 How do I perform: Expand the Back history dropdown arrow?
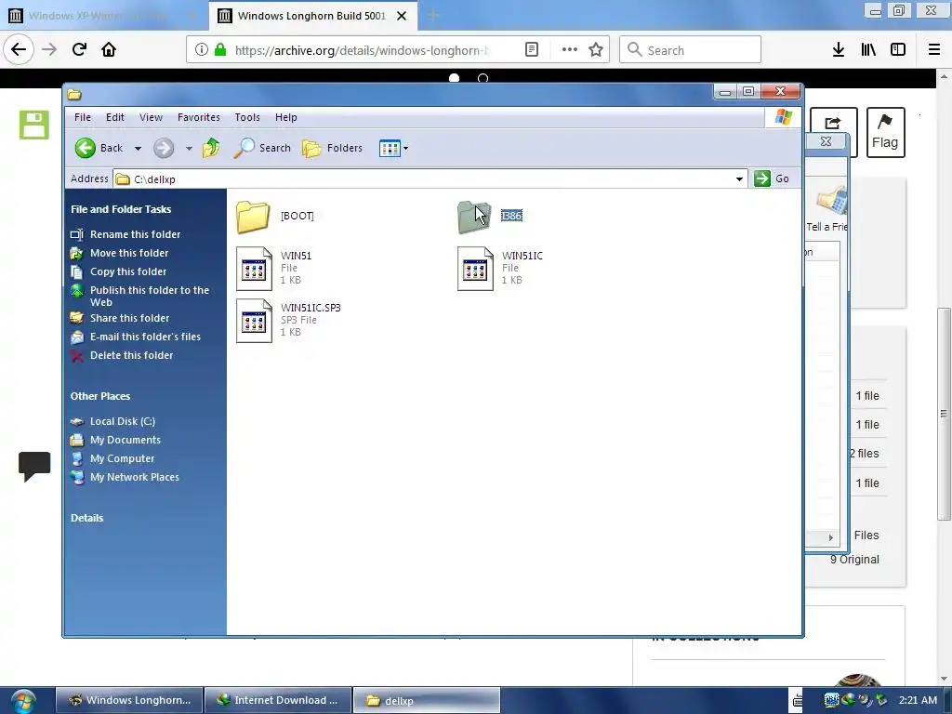tap(138, 148)
